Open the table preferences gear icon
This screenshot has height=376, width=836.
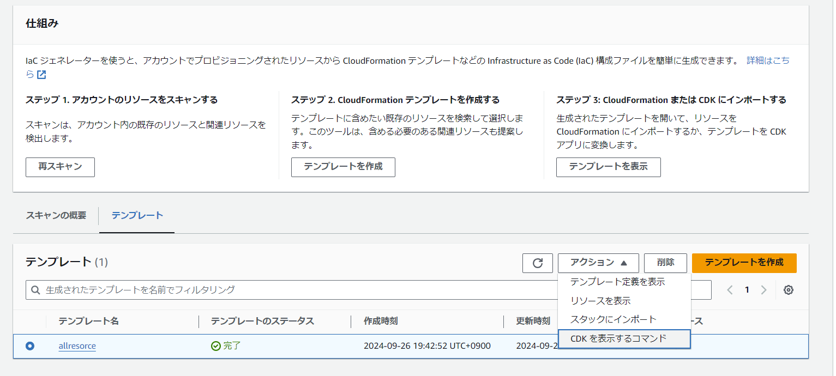[x=788, y=289]
